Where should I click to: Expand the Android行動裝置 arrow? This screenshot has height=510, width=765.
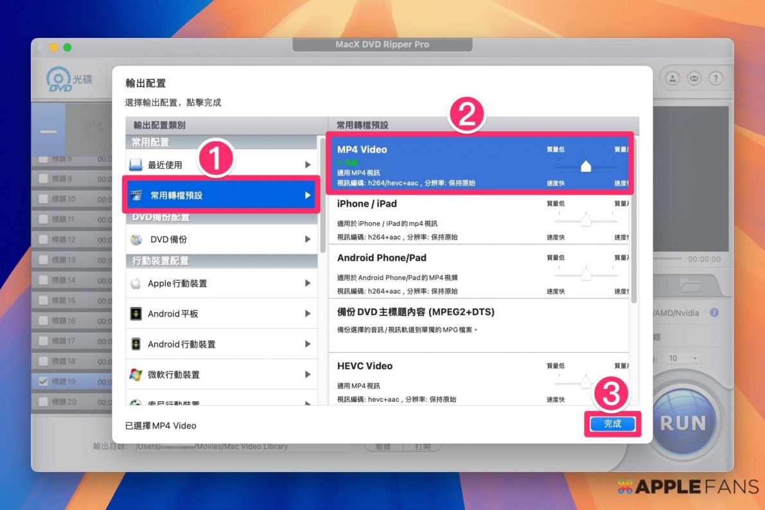[308, 344]
